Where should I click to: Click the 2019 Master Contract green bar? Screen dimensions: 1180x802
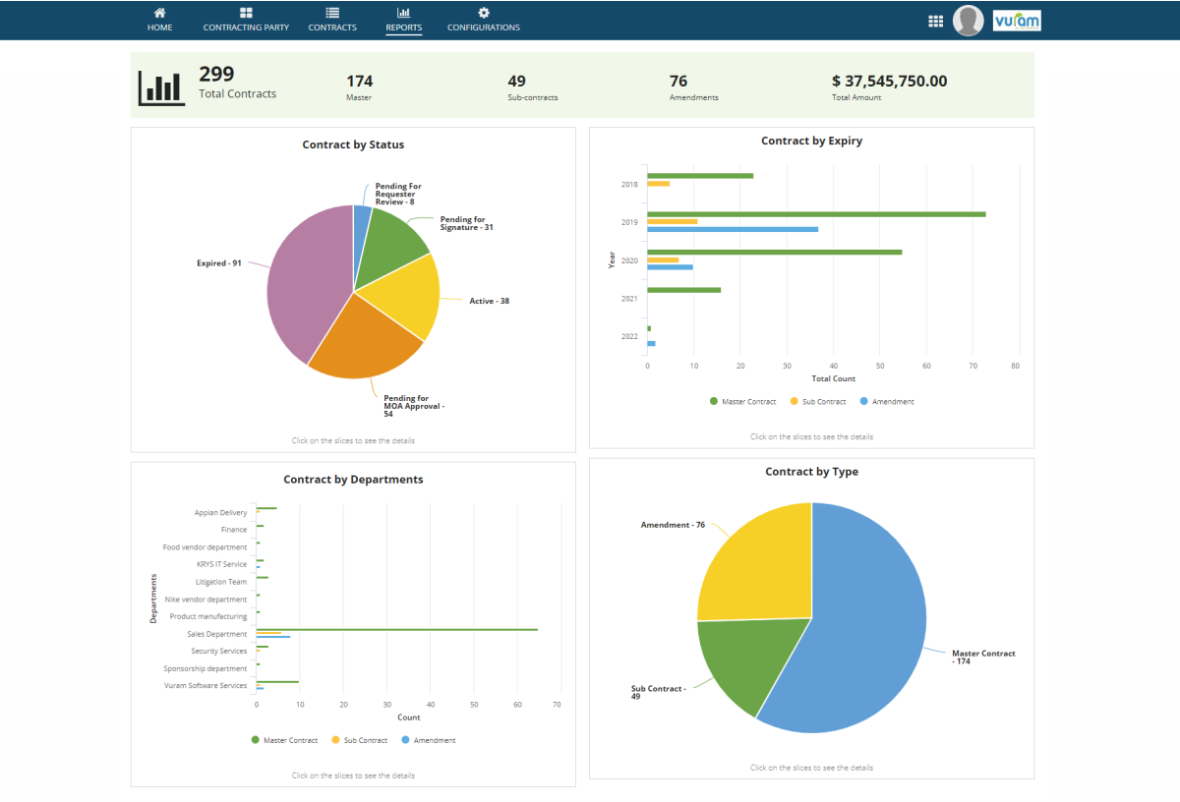816,213
